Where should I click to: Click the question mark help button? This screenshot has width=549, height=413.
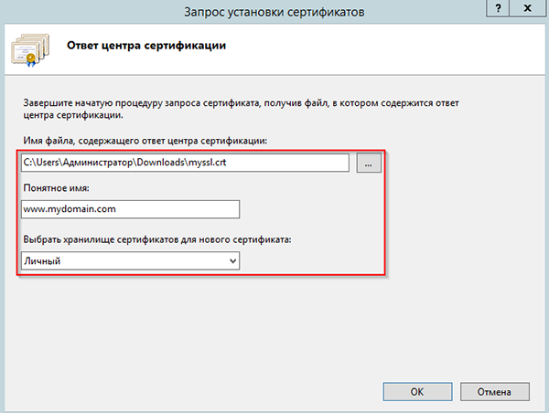coord(497,8)
